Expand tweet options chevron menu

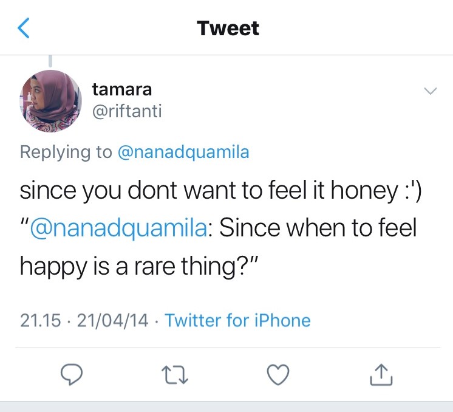point(431,91)
